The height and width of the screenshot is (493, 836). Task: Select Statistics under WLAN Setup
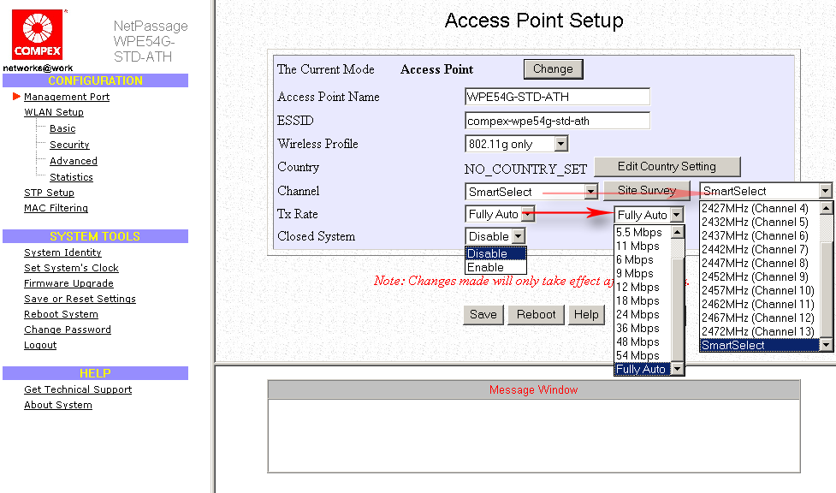[71, 177]
